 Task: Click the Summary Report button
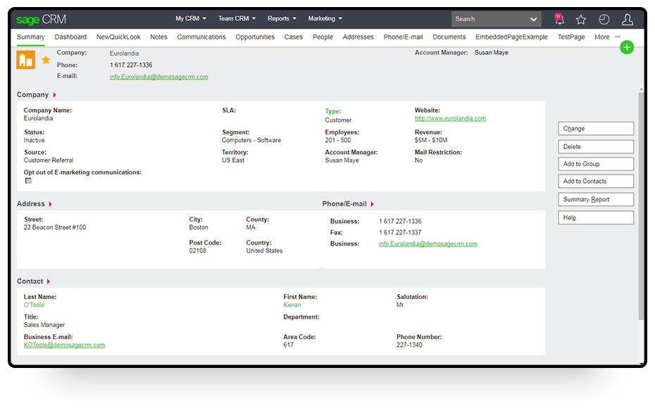(x=596, y=199)
